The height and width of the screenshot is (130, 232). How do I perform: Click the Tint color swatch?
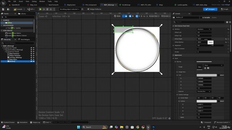coord(207,75)
